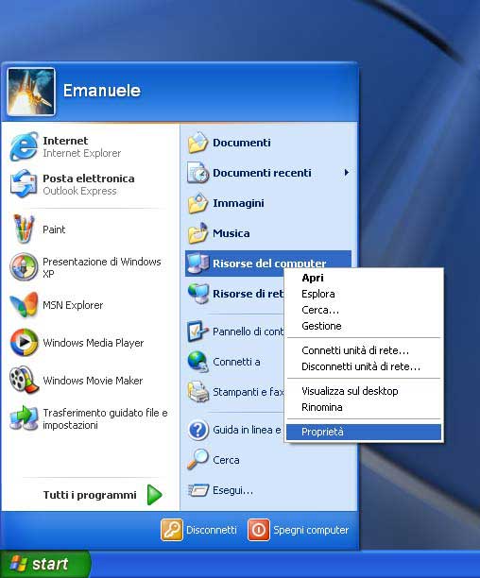Open Windows Movie Maker icon
The width and height of the screenshot is (480, 578).
point(24,380)
